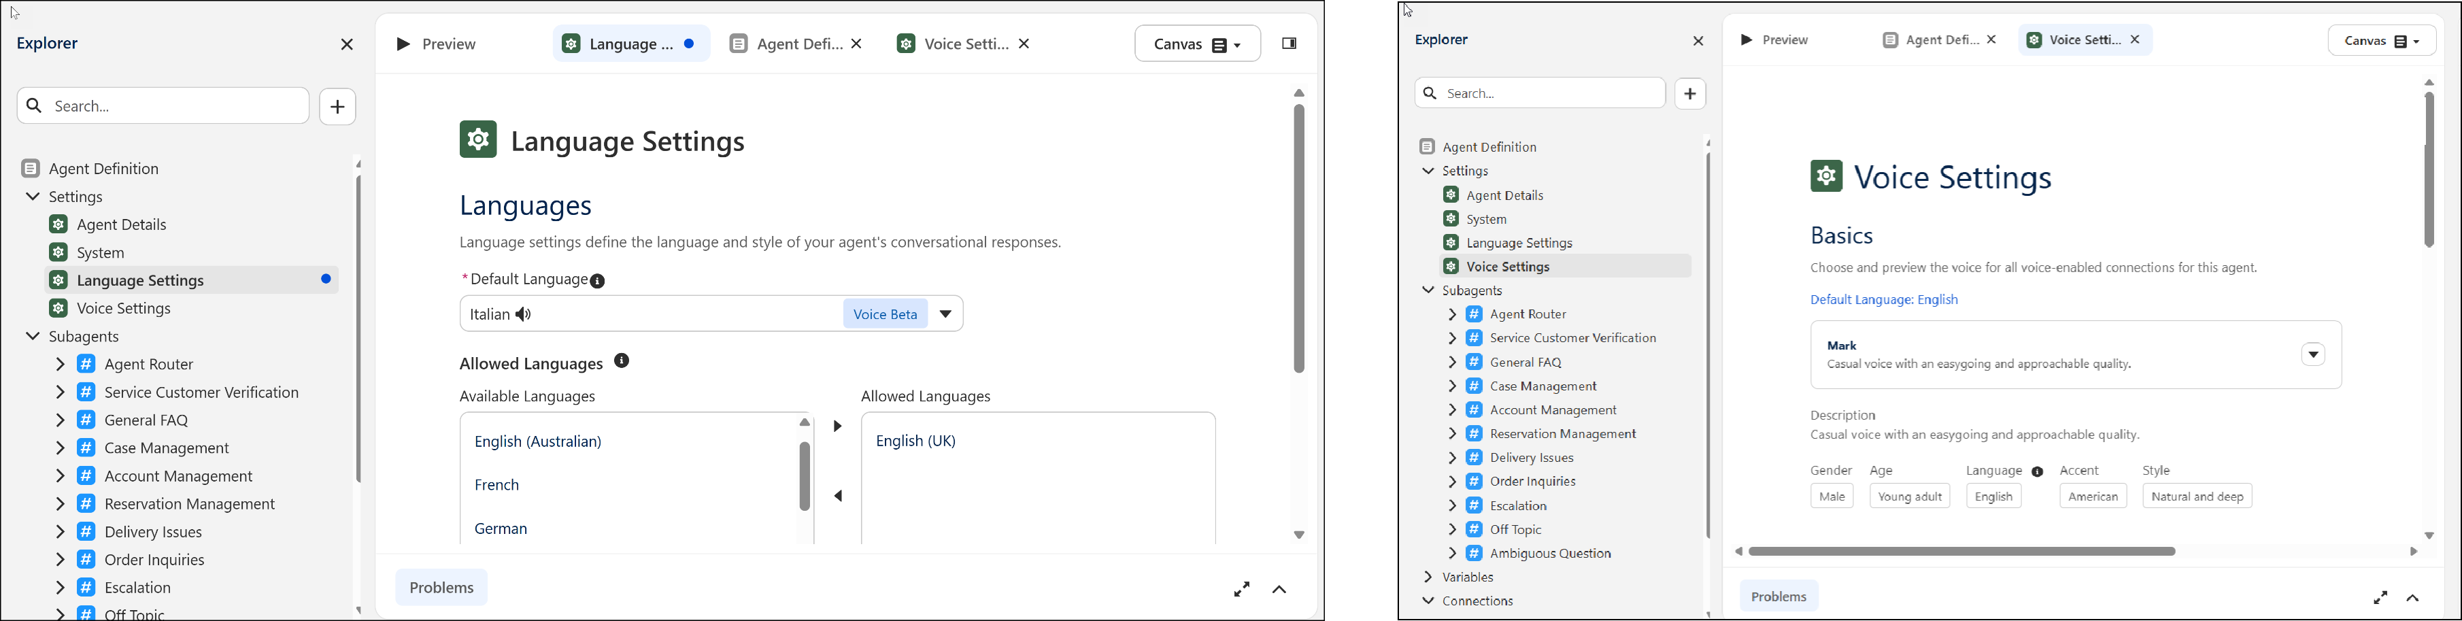Collapse settings group in right Explorer
This screenshot has width=2462, height=621.
click(x=1428, y=171)
